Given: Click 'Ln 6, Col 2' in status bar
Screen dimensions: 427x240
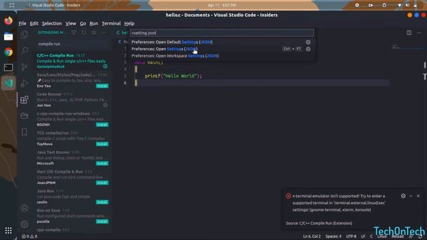Looking at the screenshot, I should (x=312, y=237).
